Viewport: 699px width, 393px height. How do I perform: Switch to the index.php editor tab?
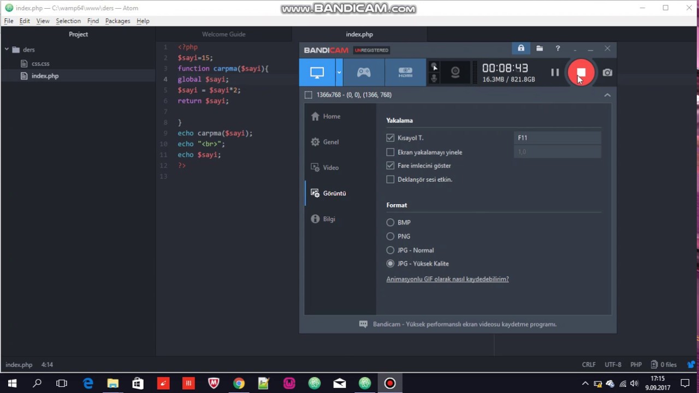(359, 34)
